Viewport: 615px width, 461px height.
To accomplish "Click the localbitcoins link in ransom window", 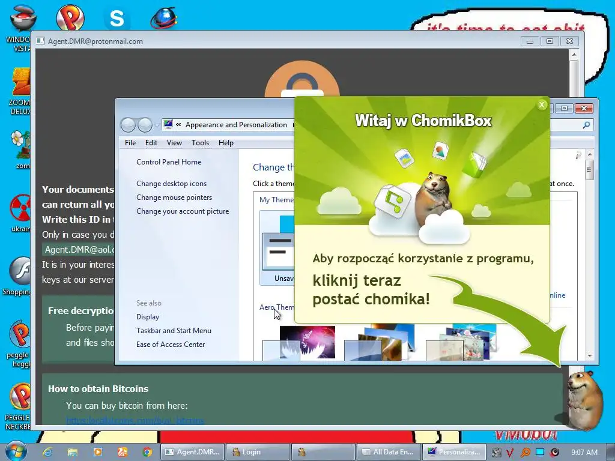I will coord(135,421).
